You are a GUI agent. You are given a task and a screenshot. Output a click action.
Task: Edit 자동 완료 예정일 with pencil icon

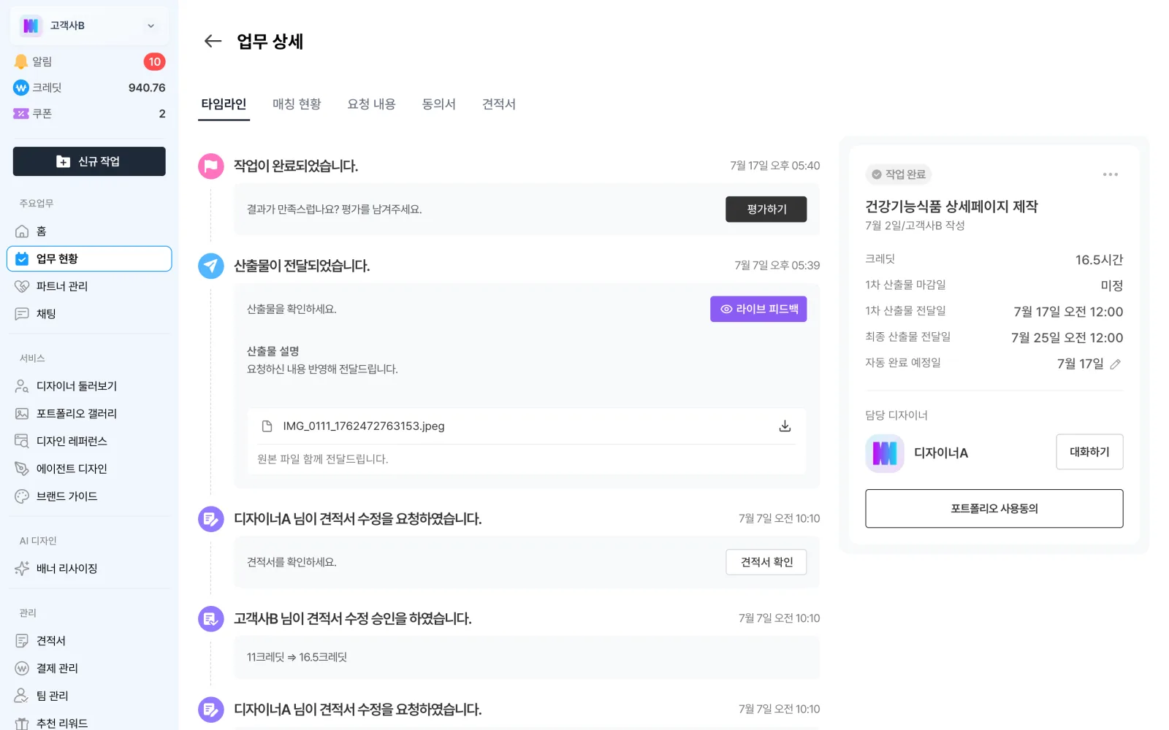click(1116, 364)
